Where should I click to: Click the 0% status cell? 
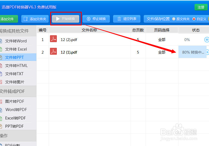187,40
